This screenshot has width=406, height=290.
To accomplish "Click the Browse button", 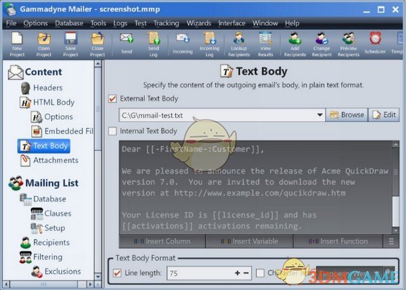I will point(346,115).
